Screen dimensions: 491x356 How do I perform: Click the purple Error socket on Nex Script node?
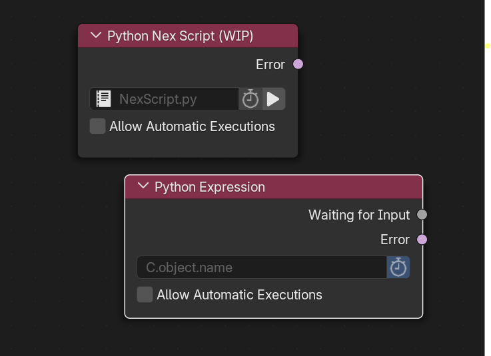point(298,64)
